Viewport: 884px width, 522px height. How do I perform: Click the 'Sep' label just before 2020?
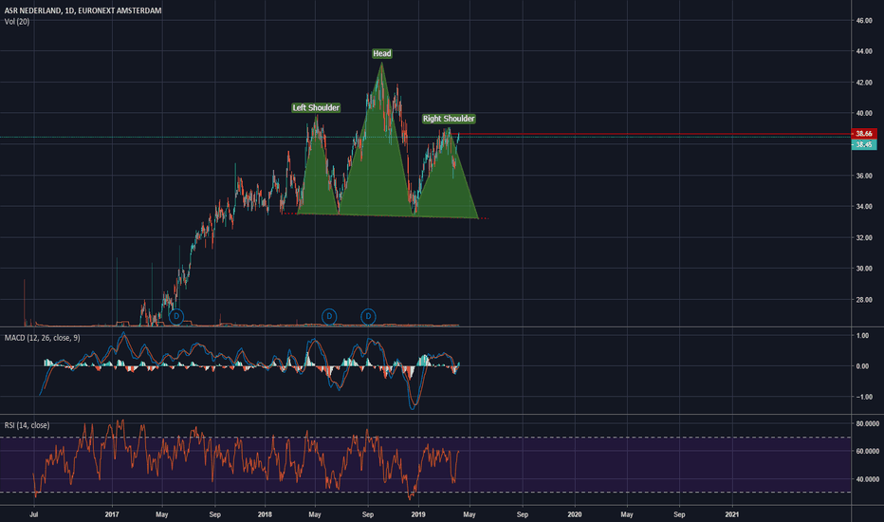pos(522,514)
